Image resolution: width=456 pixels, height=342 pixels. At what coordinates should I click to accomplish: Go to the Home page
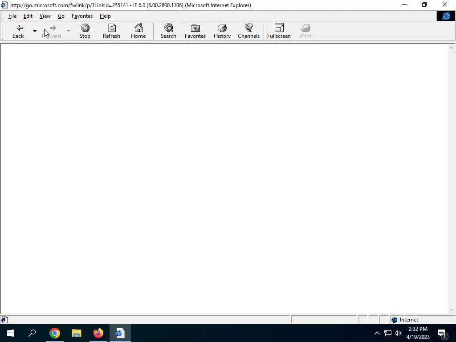coord(138,32)
